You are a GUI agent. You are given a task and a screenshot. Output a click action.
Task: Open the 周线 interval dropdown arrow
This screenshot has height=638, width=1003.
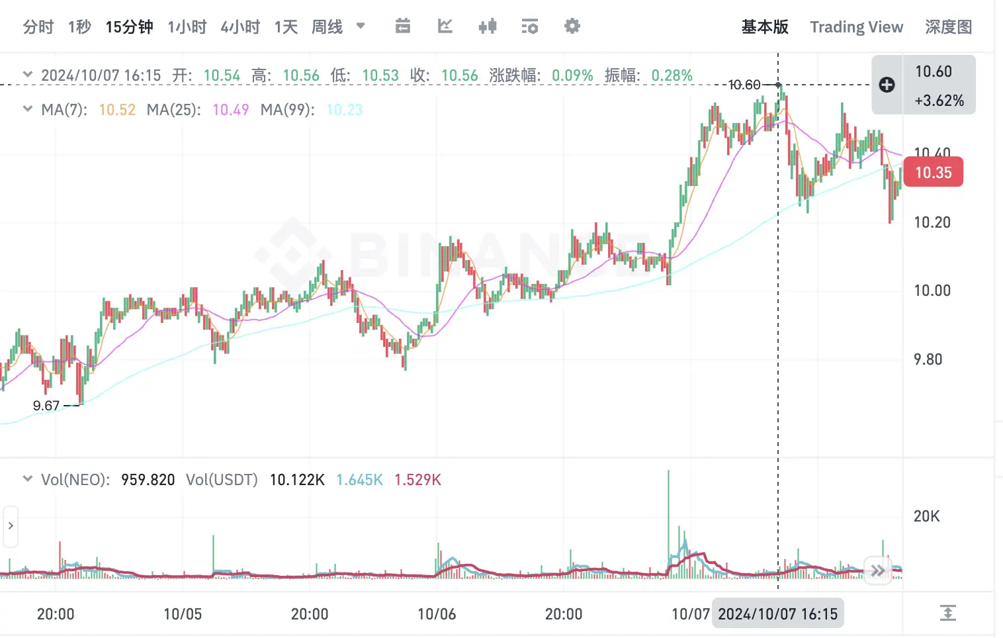click(361, 26)
